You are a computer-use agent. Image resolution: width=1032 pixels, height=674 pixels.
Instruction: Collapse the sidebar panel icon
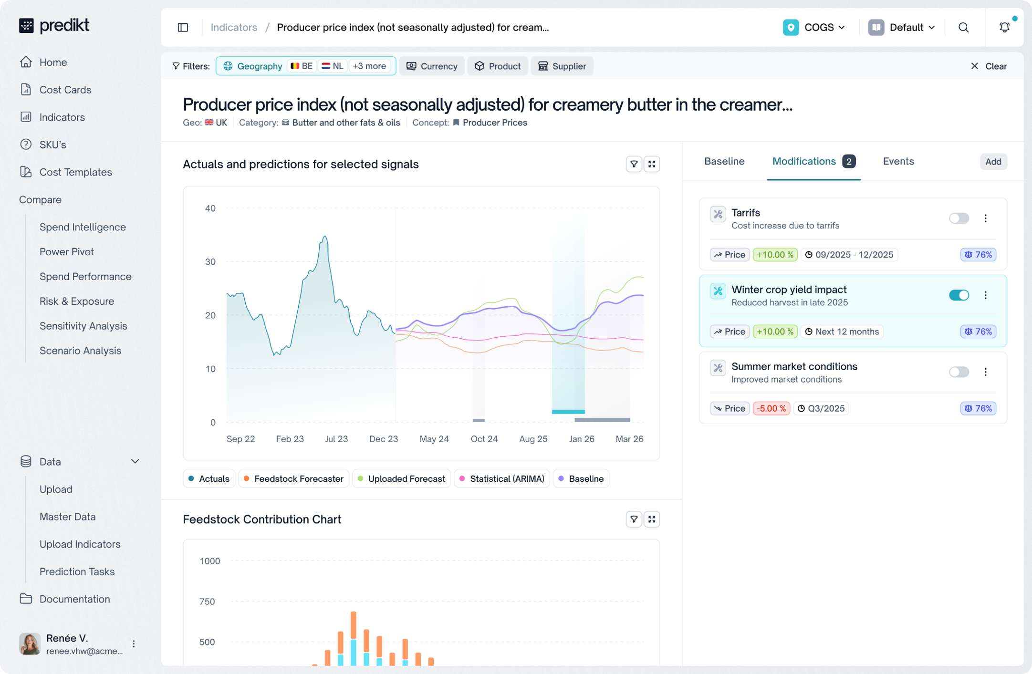[x=183, y=28]
